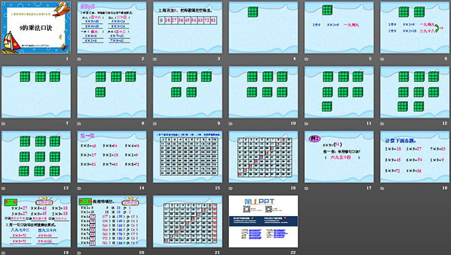The height and width of the screenshot is (255, 451).
Task: Select slide 20 thumbnail
Action: coord(111,222)
